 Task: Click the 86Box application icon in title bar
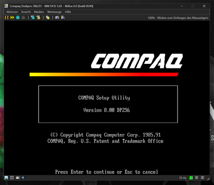tap(6, 6)
